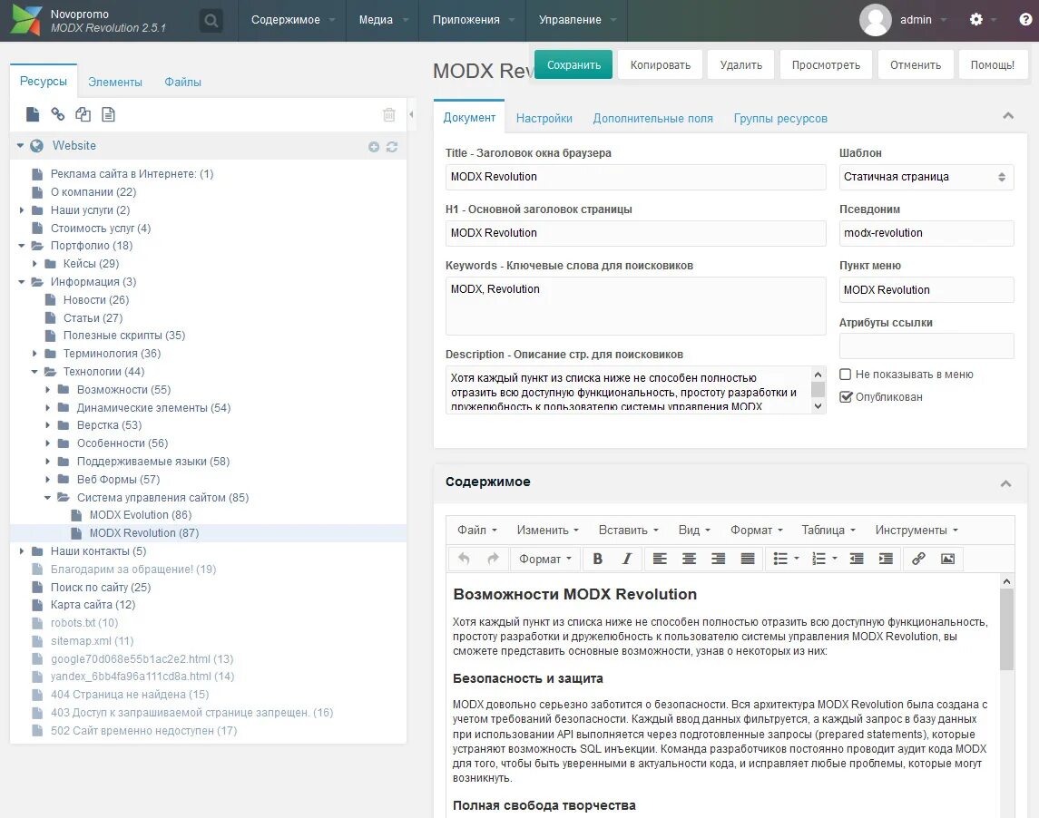
Task: Collapse the document fields panel chevron
Action: click(1008, 116)
